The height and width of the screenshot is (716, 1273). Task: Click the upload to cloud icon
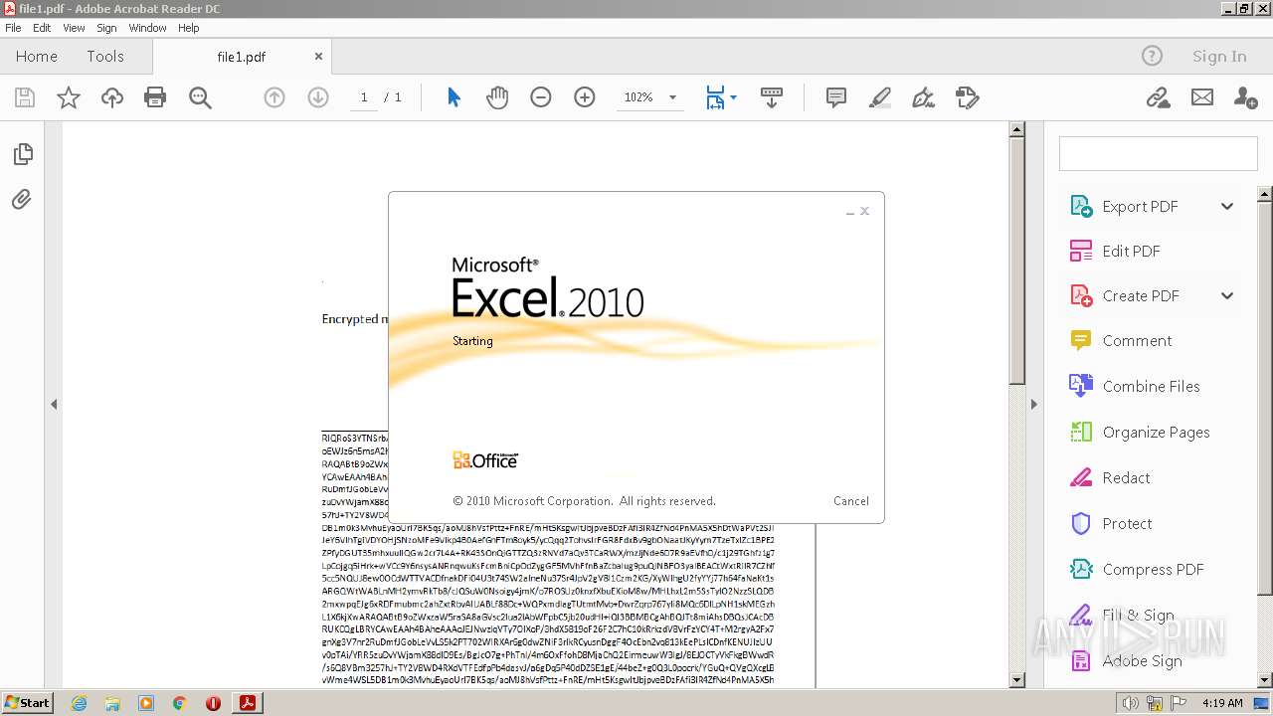click(111, 97)
